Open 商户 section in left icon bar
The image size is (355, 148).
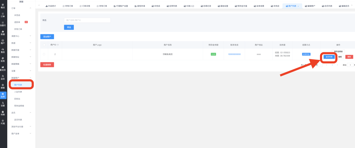point(3,42)
